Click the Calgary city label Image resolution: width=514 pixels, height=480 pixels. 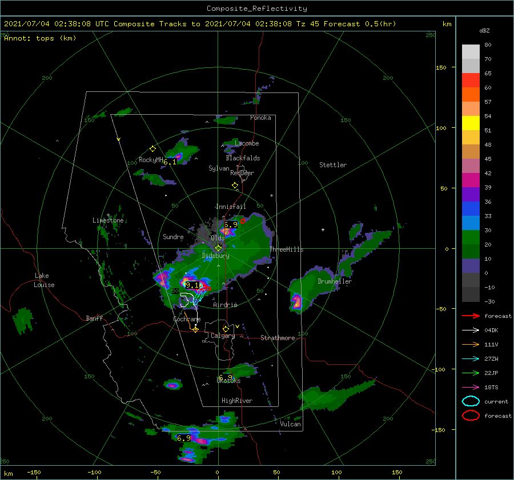(223, 336)
